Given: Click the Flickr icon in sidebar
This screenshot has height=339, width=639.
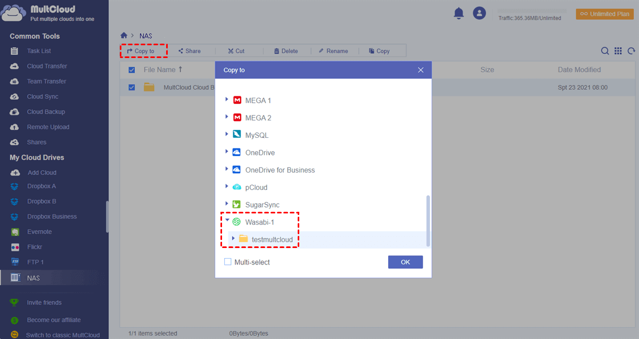Looking at the screenshot, I should [15, 247].
